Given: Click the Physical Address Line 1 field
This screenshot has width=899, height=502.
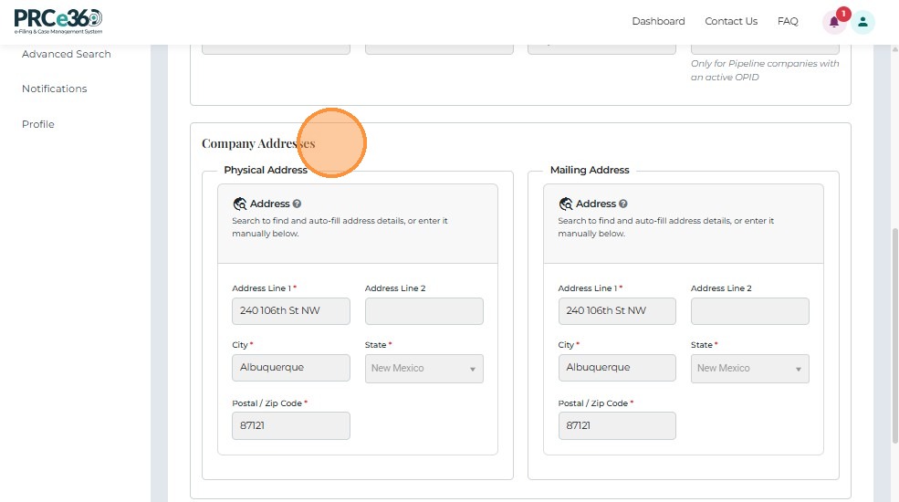Looking at the screenshot, I should coord(291,311).
